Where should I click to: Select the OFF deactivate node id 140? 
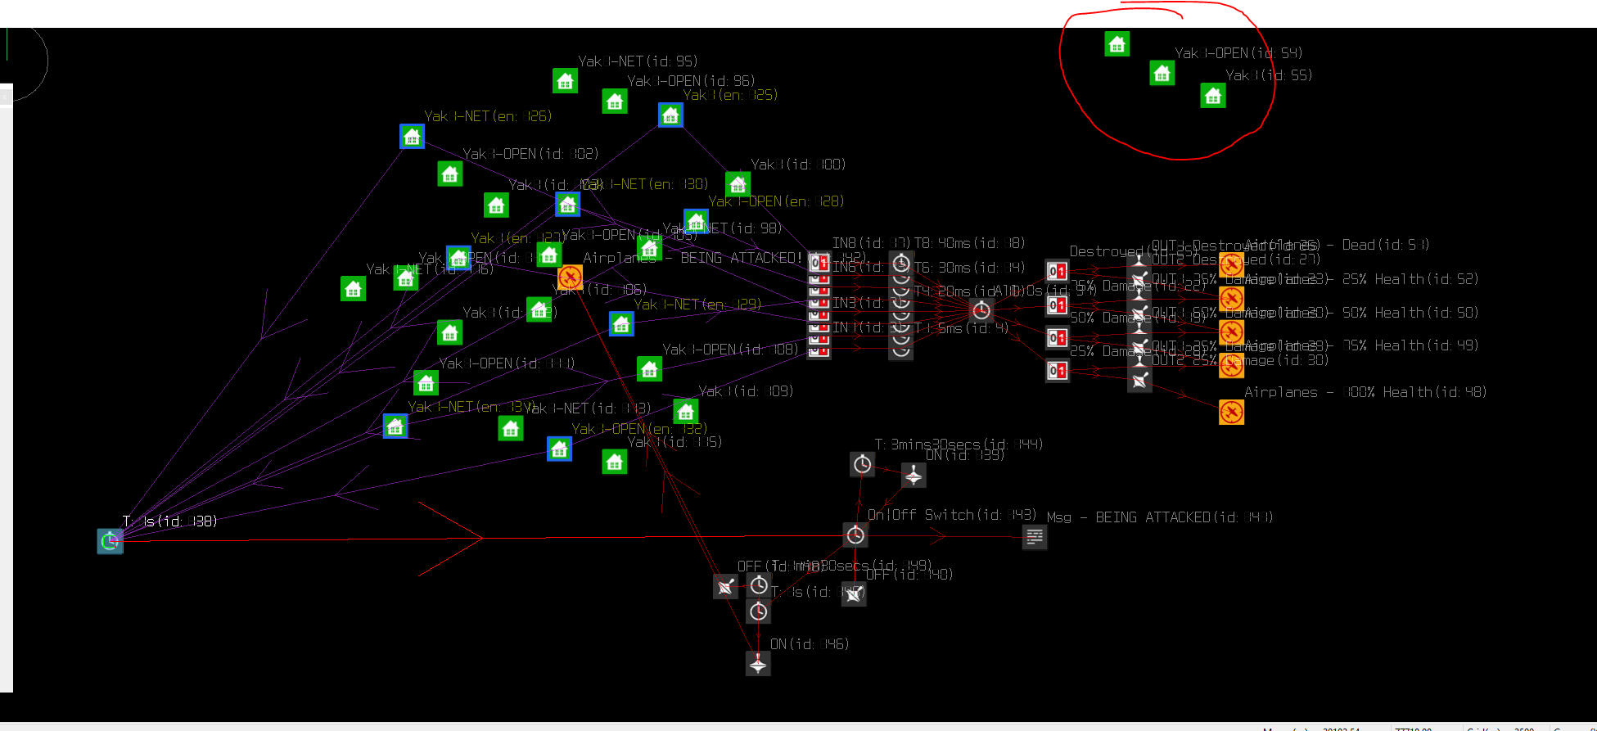pos(854,594)
